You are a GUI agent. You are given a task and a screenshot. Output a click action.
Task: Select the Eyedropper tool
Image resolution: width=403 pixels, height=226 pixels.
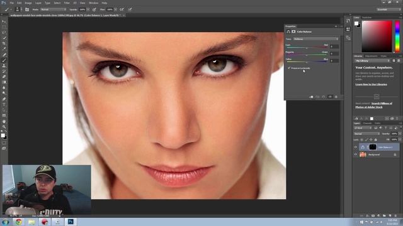coord(4,49)
